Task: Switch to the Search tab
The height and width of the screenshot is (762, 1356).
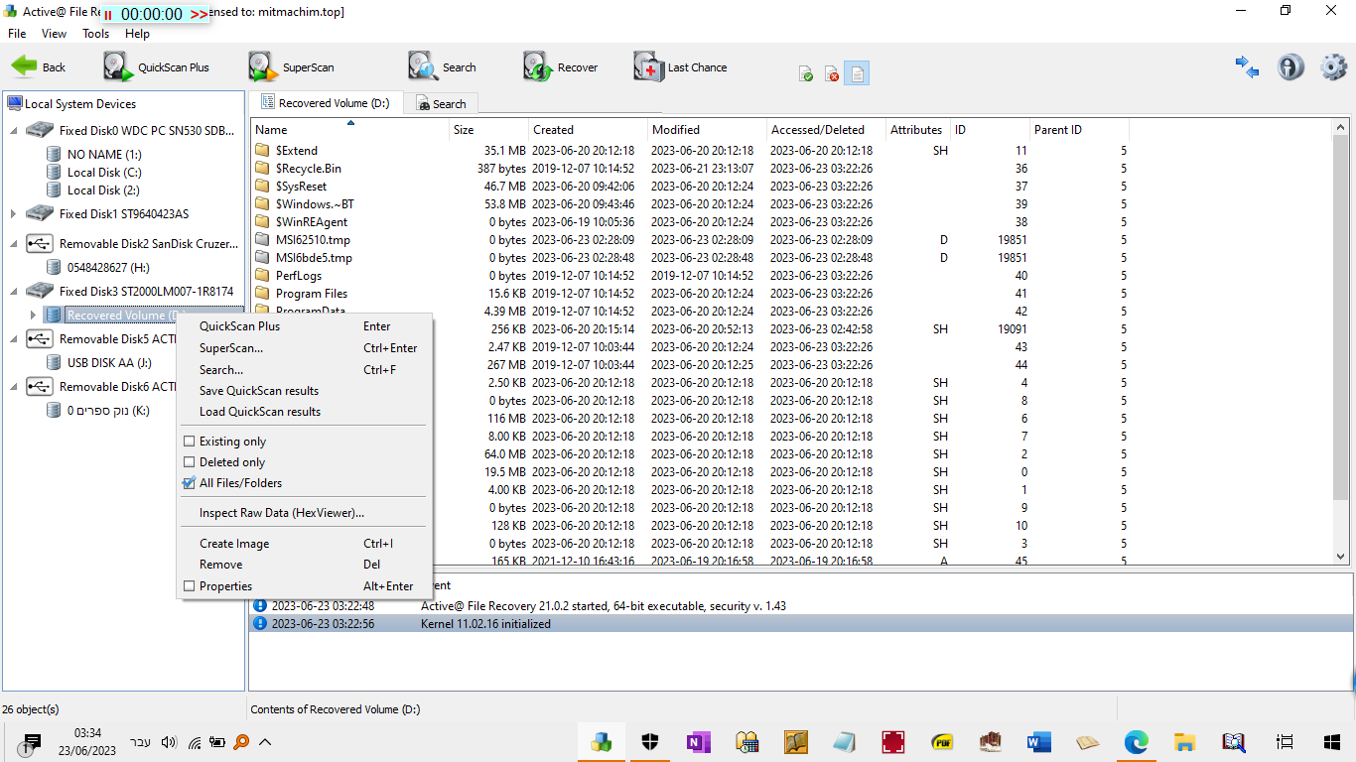Action: tap(441, 104)
